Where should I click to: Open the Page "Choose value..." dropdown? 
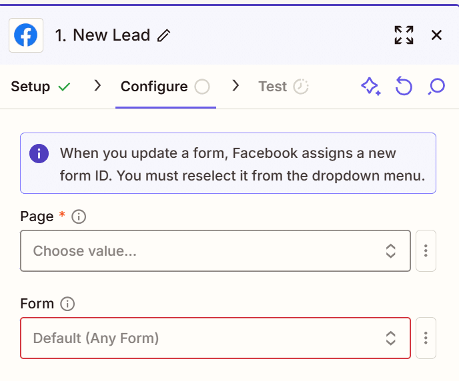click(x=215, y=251)
